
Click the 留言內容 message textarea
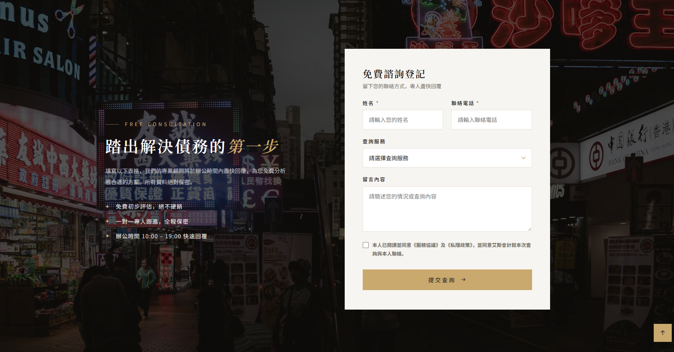pyautogui.click(x=447, y=209)
